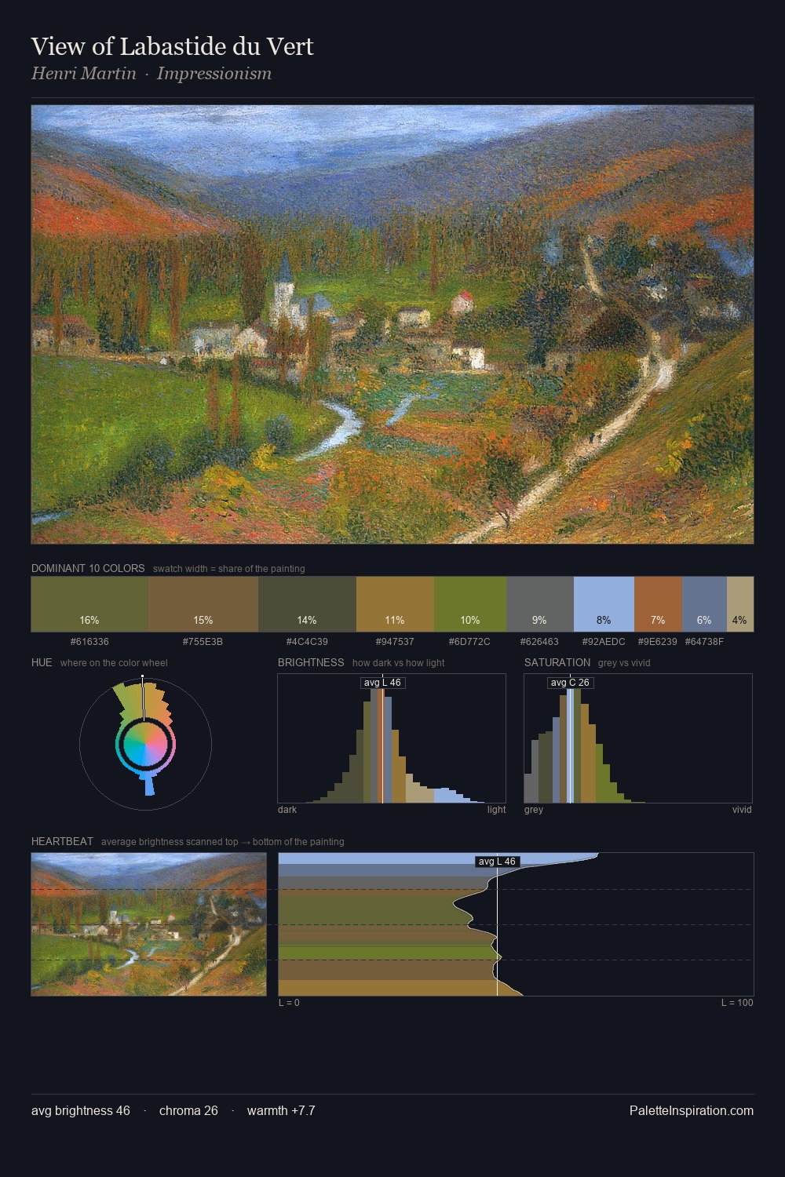Click the 'avg C 26' saturation label
The image size is (785, 1177).
coord(570,683)
